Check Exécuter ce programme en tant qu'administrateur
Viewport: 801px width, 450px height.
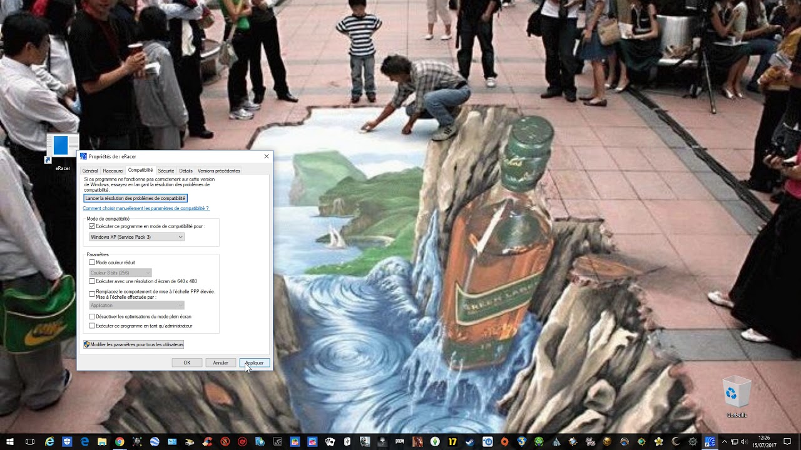(x=92, y=326)
